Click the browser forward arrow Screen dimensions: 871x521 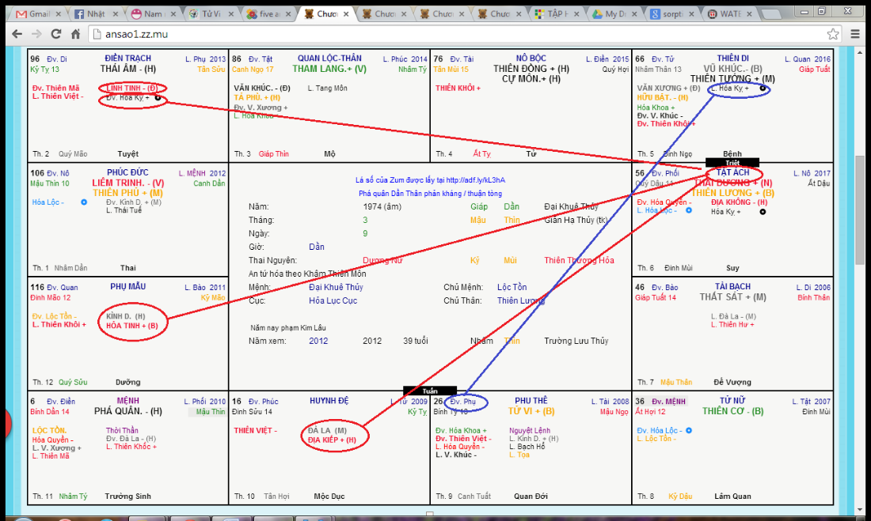pyautogui.click(x=36, y=34)
